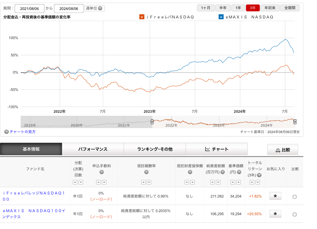Sort 純資産総額 column ascending
The height and width of the screenshot is (229, 317).
pos(212,182)
